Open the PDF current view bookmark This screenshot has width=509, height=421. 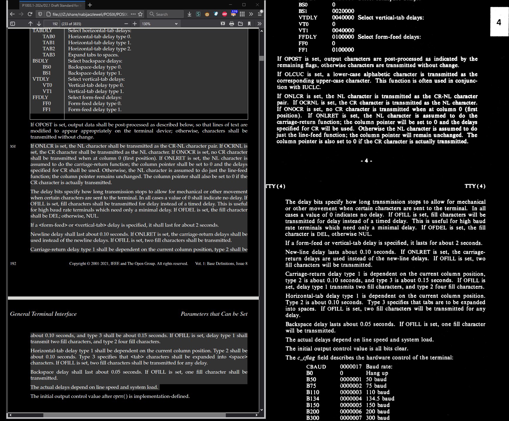[x=249, y=24]
